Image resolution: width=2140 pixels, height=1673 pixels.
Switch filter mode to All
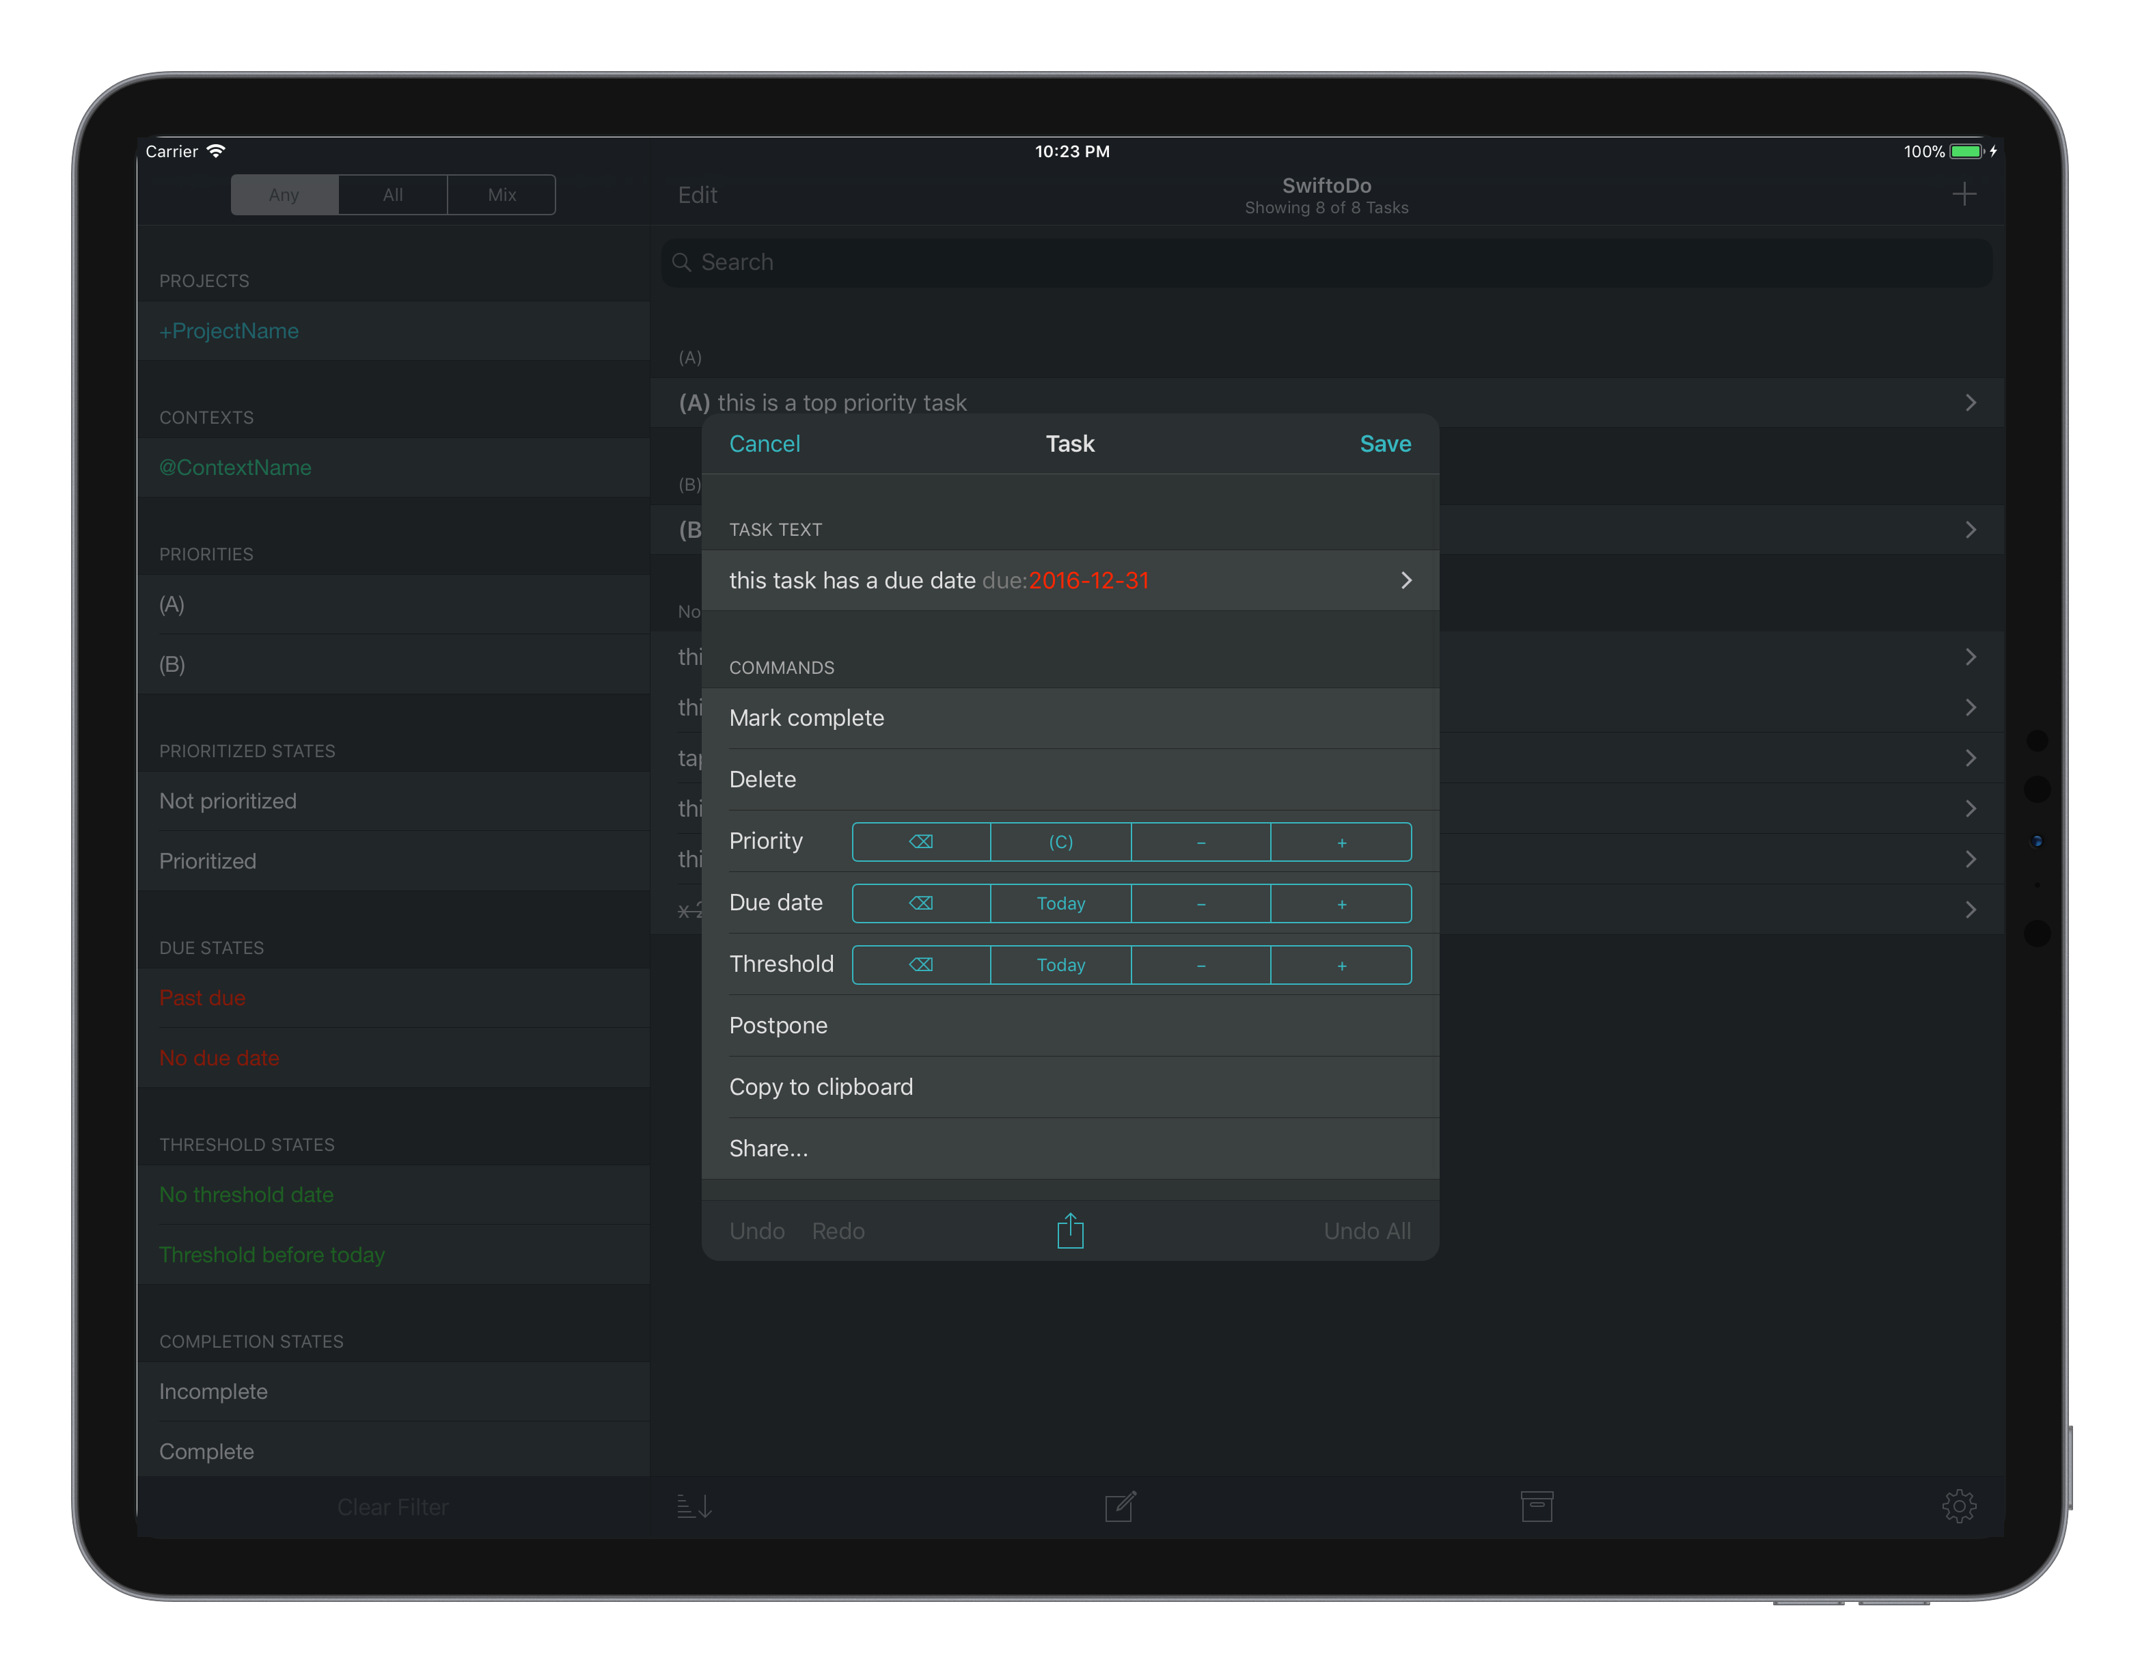[392, 194]
